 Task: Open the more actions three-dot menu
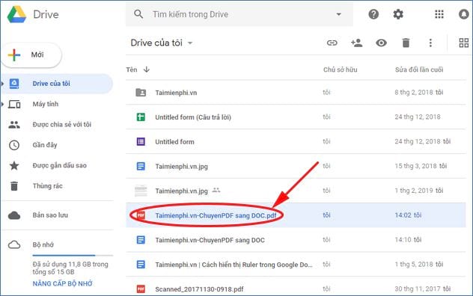(x=430, y=43)
